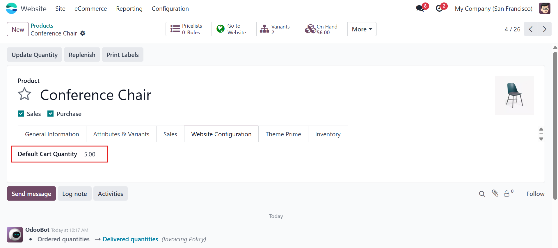Switch to the General Information tab
Image resolution: width=558 pixels, height=248 pixels.
(x=52, y=134)
